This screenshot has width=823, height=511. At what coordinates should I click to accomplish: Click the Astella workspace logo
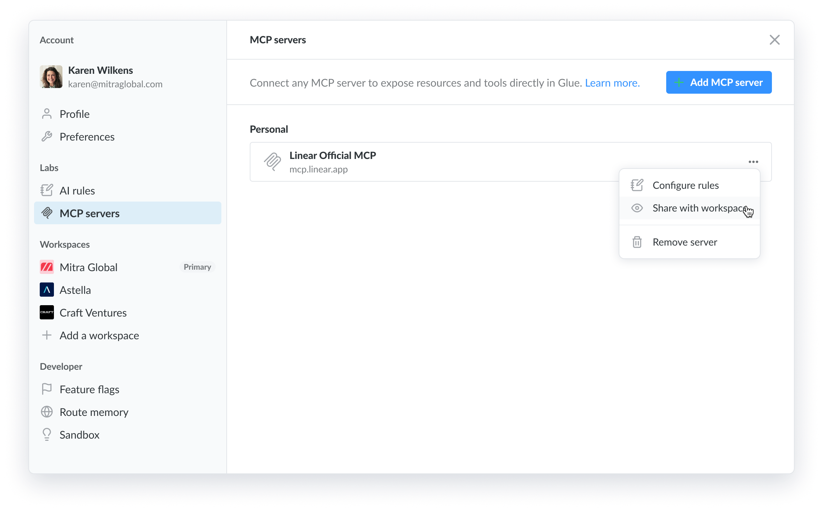pyautogui.click(x=47, y=290)
